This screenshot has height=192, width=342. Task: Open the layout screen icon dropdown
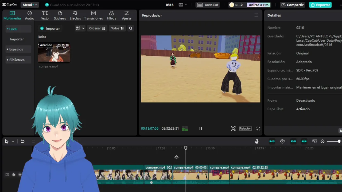click(183, 5)
